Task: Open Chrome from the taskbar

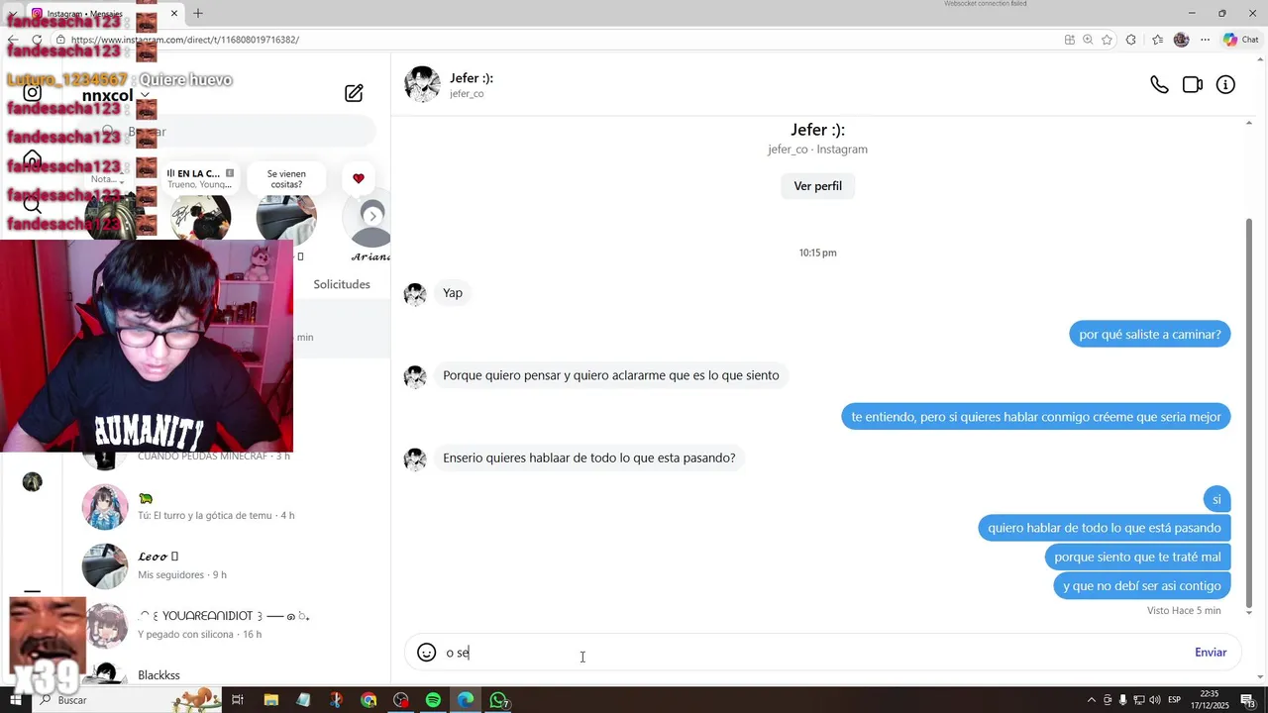Action: tap(369, 700)
